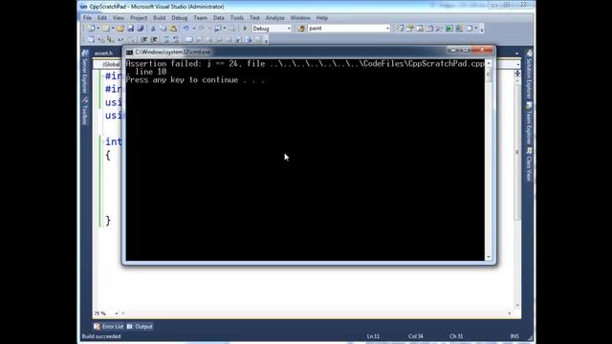Click the Display Object Member List icon
612x344 pixels.
pos(91,39)
